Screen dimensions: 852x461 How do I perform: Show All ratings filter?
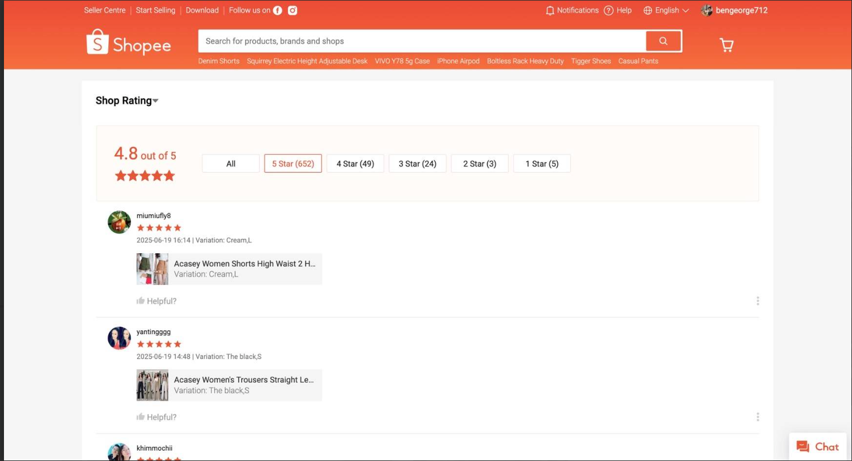click(x=231, y=164)
